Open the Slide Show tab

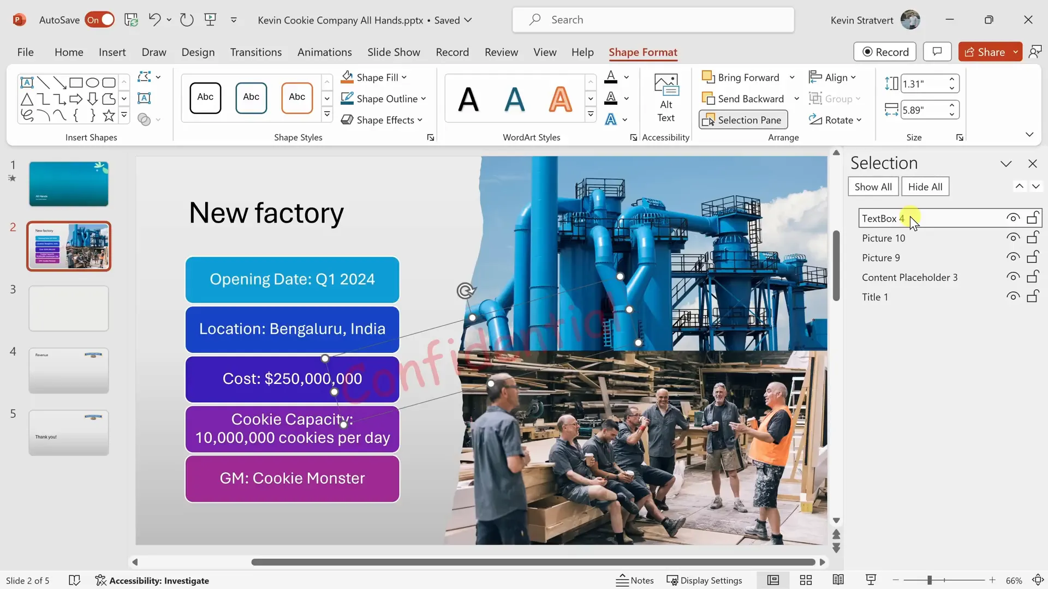pyautogui.click(x=394, y=52)
